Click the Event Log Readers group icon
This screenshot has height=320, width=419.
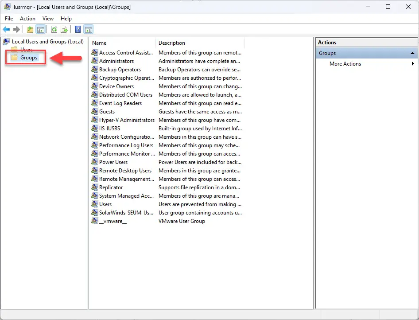pos(95,103)
